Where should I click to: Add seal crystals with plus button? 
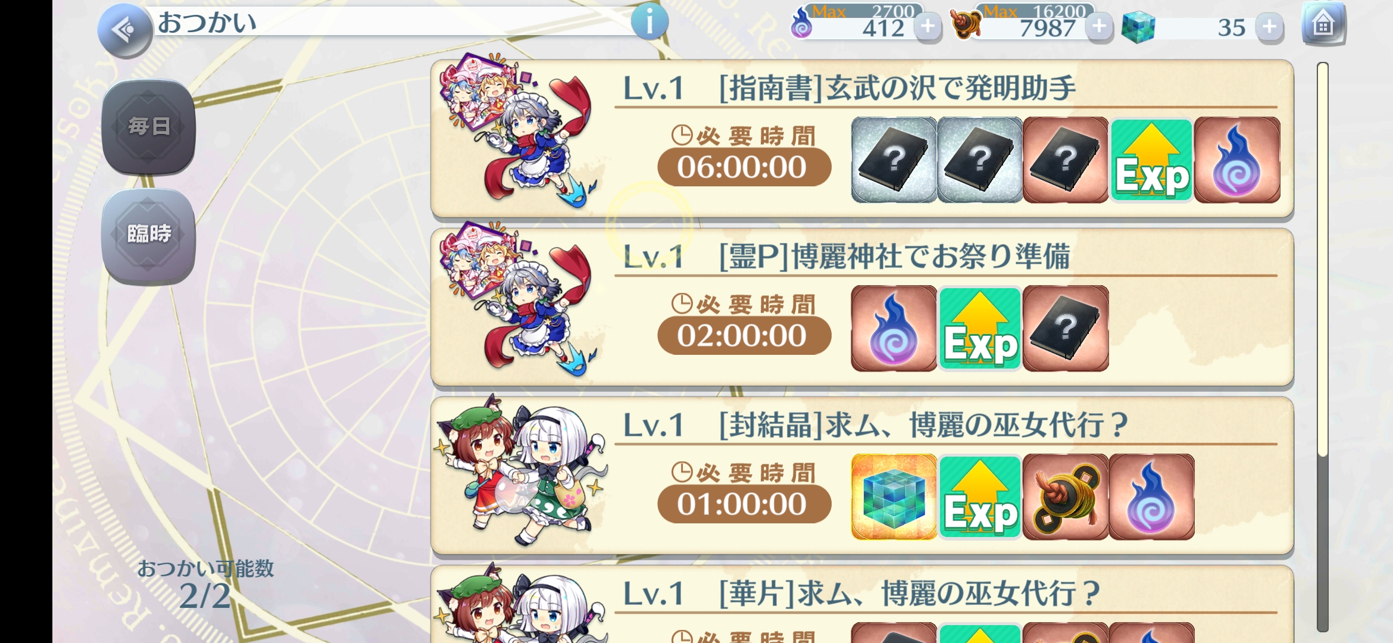[1269, 27]
